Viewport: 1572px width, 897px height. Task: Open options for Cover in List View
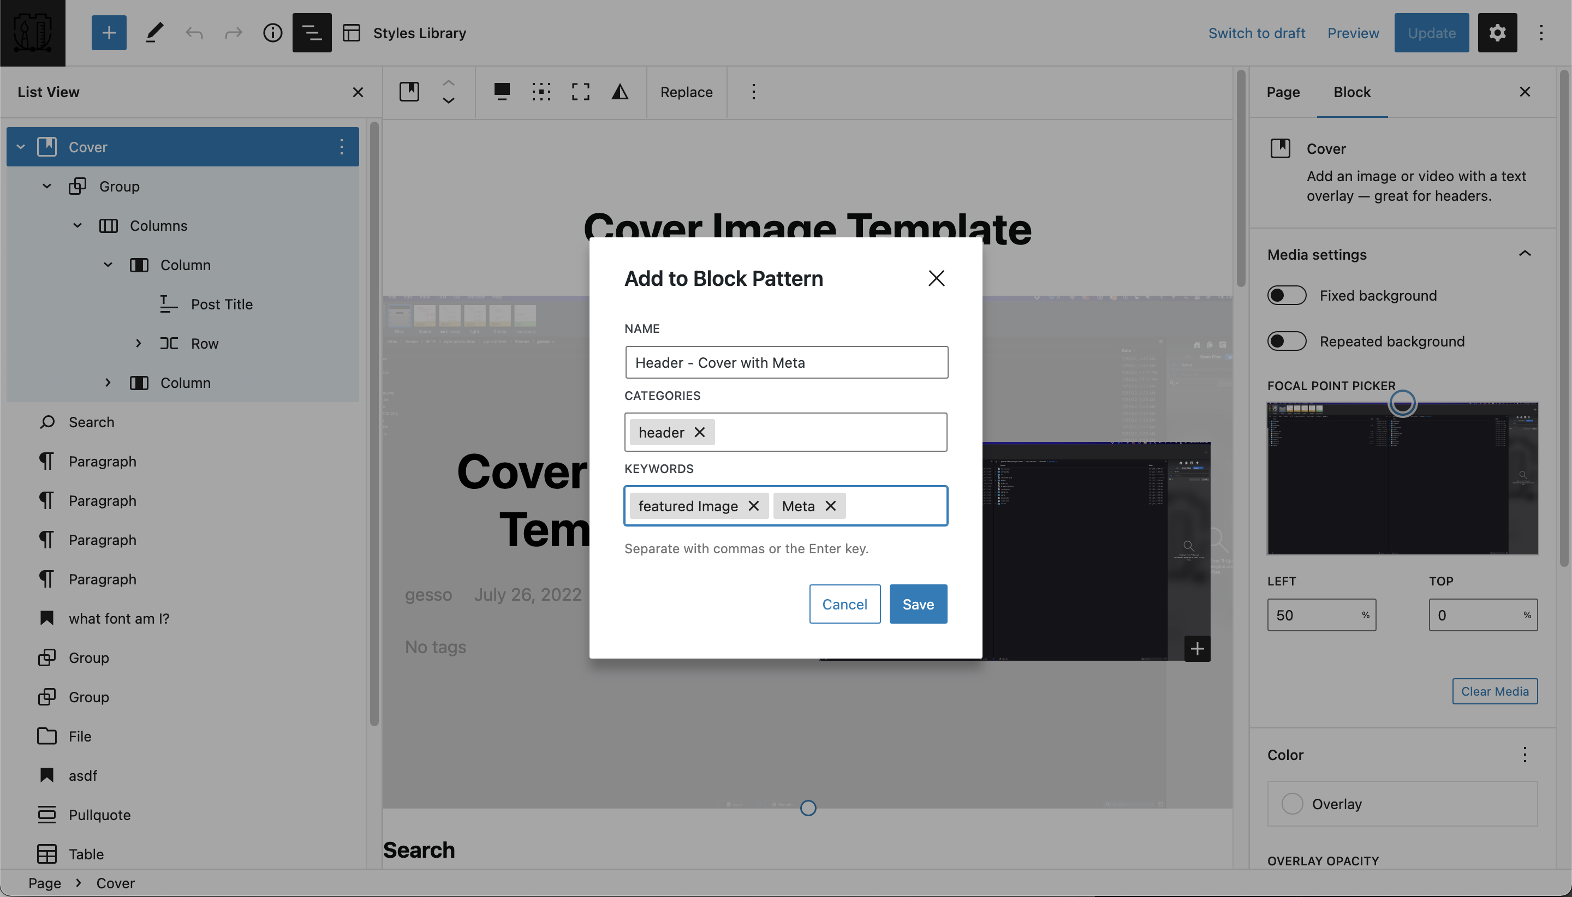341,147
